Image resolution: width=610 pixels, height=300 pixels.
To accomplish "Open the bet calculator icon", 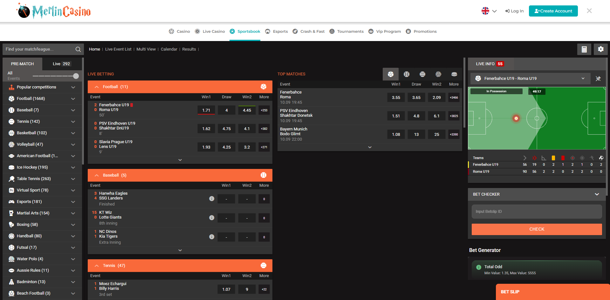I will coord(584,49).
